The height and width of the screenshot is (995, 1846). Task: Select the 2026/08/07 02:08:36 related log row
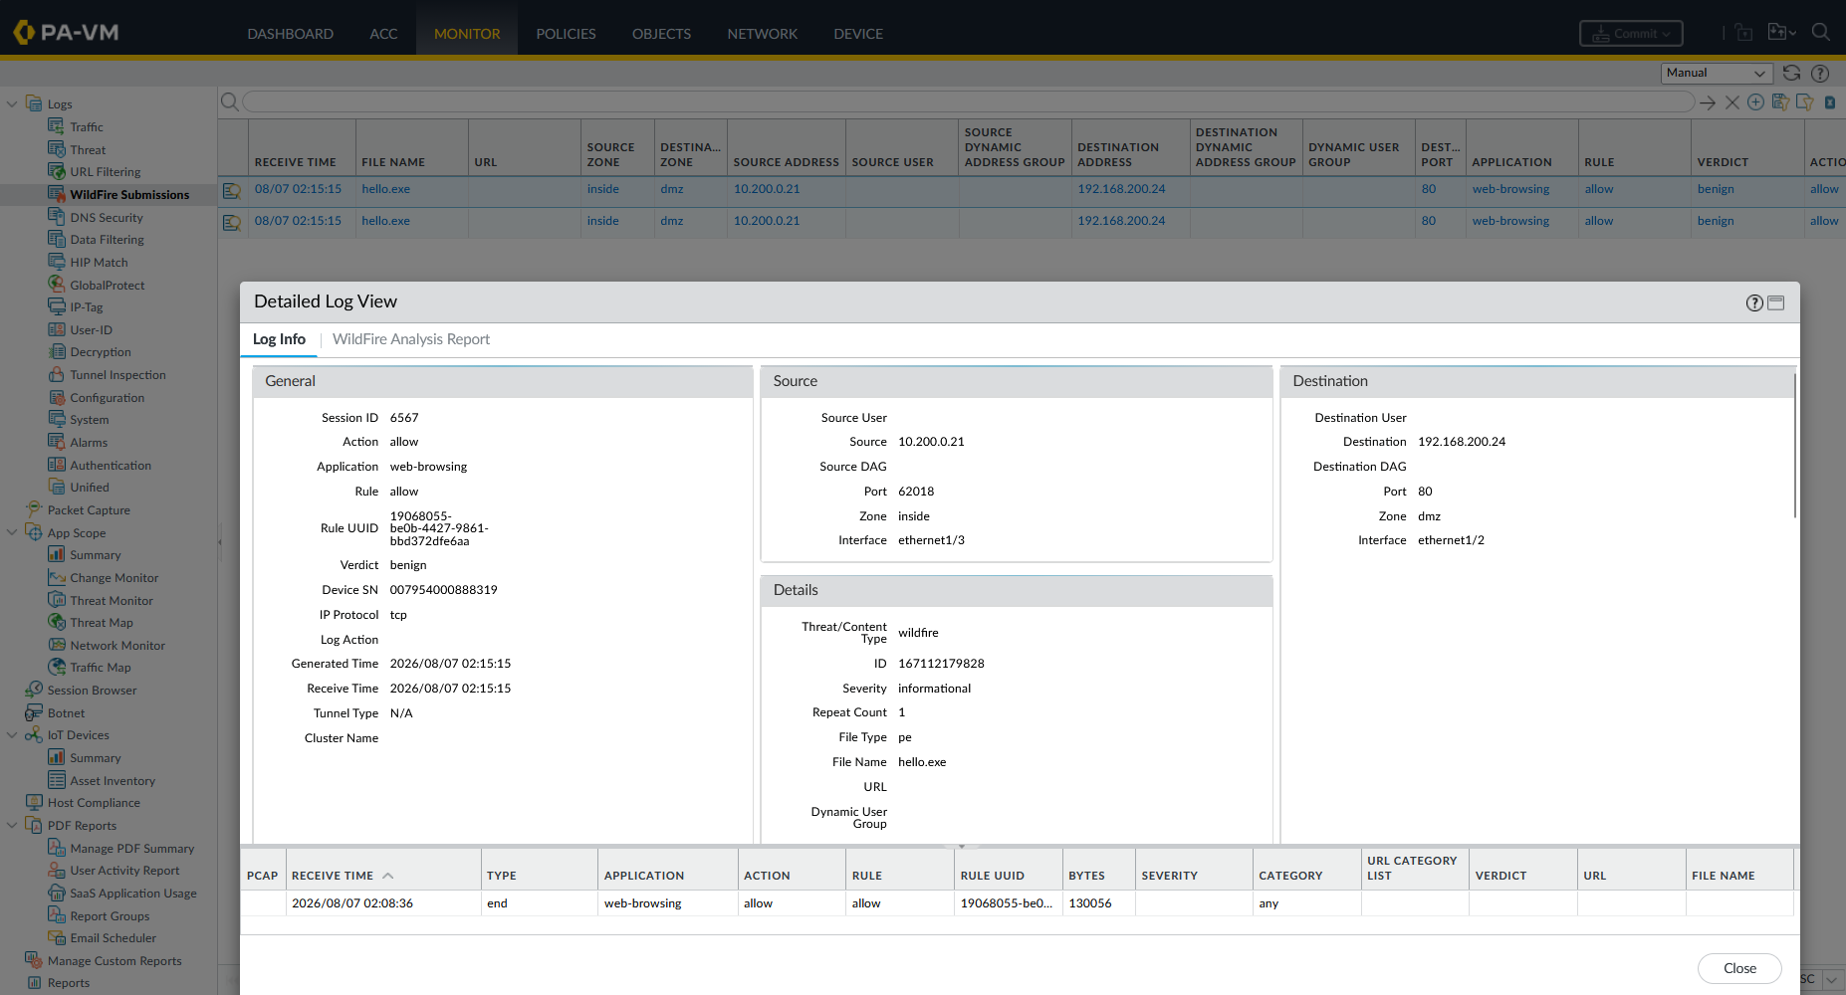1017,903
